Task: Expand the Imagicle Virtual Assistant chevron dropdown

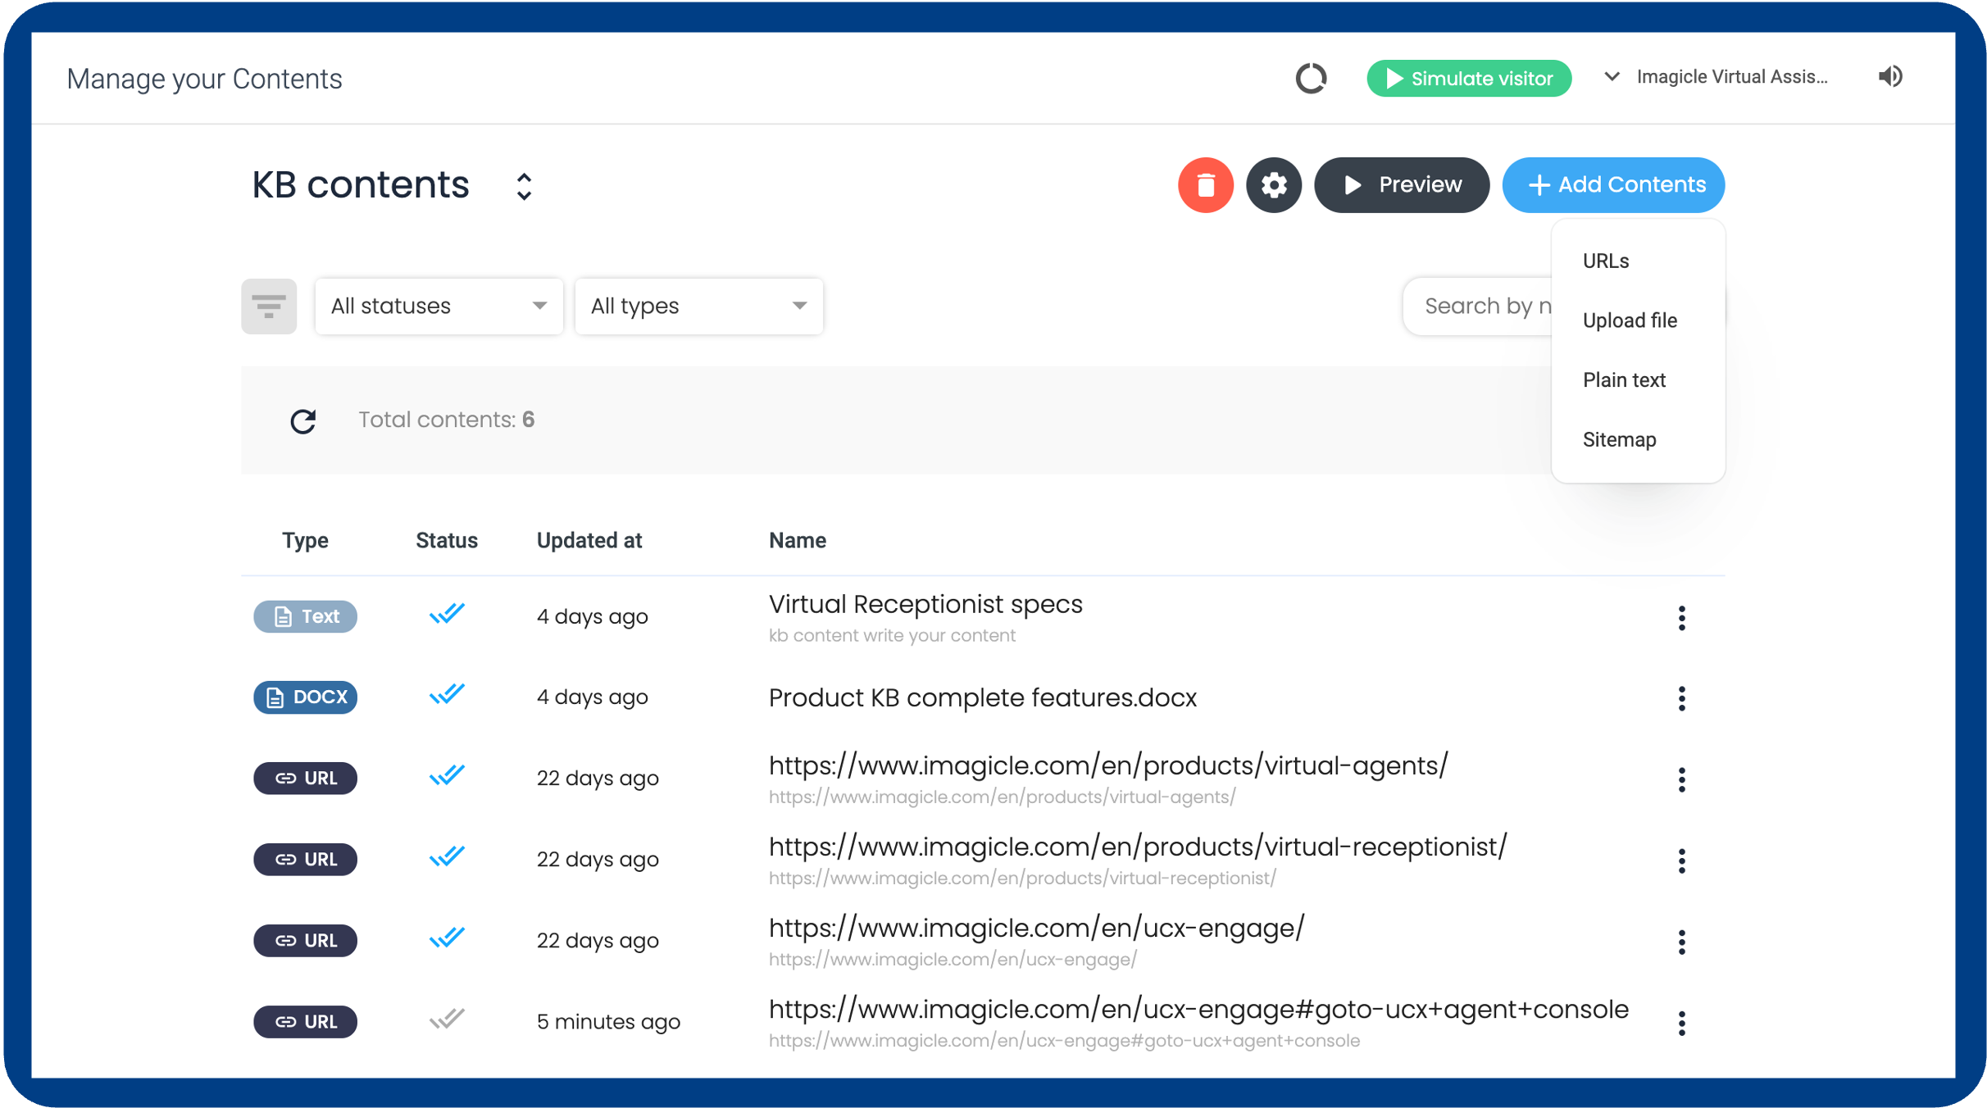Action: tap(1612, 77)
